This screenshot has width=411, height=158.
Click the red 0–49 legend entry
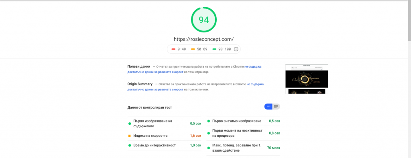click(x=179, y=49)
